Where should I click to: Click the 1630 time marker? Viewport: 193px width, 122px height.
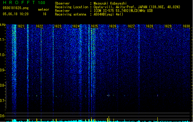[186, 26]
